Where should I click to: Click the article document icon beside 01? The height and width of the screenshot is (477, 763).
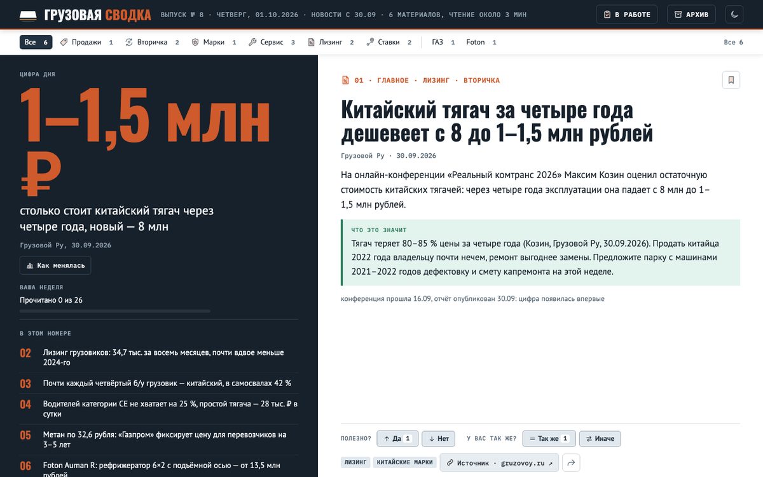point(345,80)
